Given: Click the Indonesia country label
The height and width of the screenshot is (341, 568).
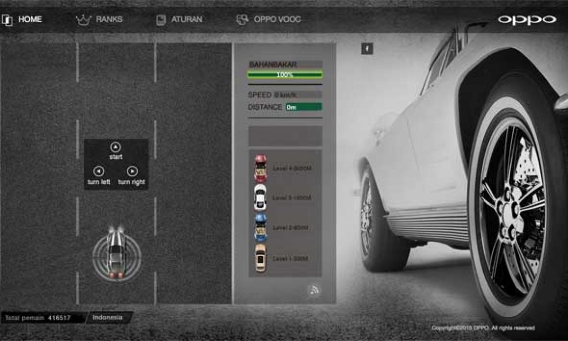Looking at the screenshot, I should [107, 317].
